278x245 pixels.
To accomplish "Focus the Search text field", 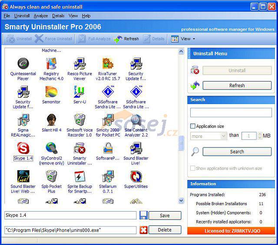I will (231, 112).
